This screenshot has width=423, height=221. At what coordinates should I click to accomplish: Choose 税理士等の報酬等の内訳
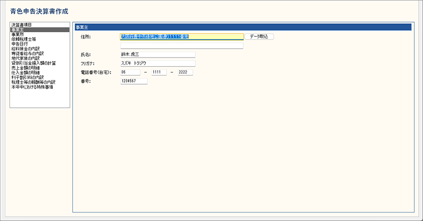[33, 82]
